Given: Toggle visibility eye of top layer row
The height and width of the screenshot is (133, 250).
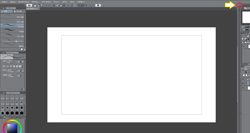Looking at the screenshot, I should click(243, 79).
